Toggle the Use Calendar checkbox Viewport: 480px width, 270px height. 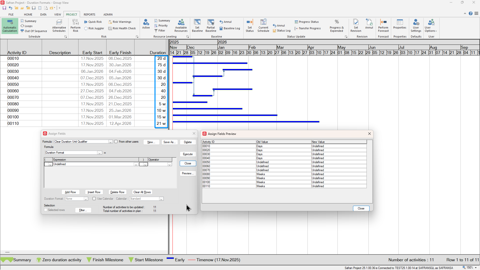pos(94,199)
